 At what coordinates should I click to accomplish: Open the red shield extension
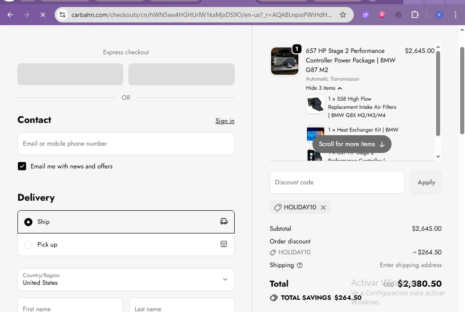tap(382, 15)
